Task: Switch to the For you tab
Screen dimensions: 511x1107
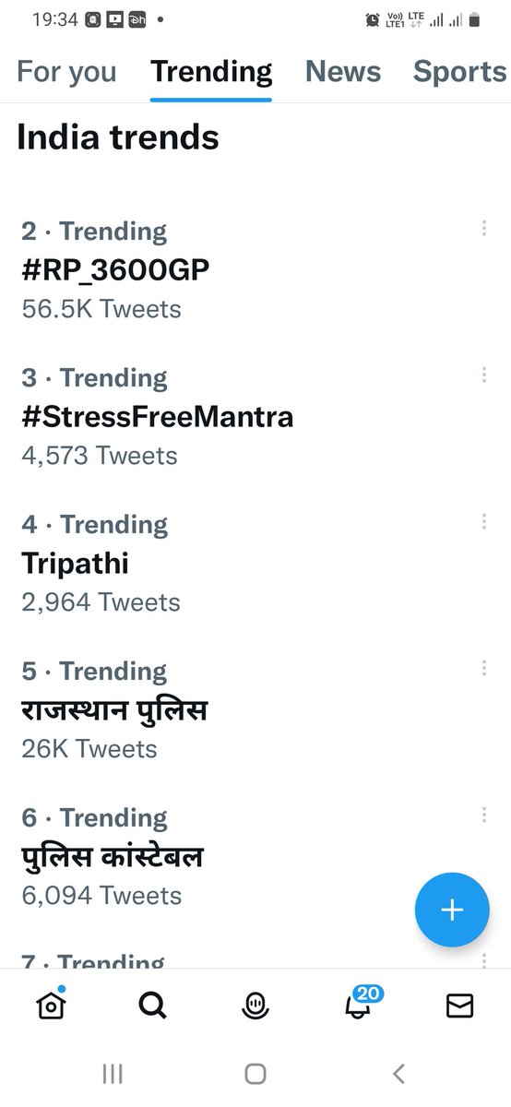Action: 67,71
